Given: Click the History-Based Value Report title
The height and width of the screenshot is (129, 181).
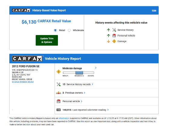Looking at the screenshot, I should point(49,10).
